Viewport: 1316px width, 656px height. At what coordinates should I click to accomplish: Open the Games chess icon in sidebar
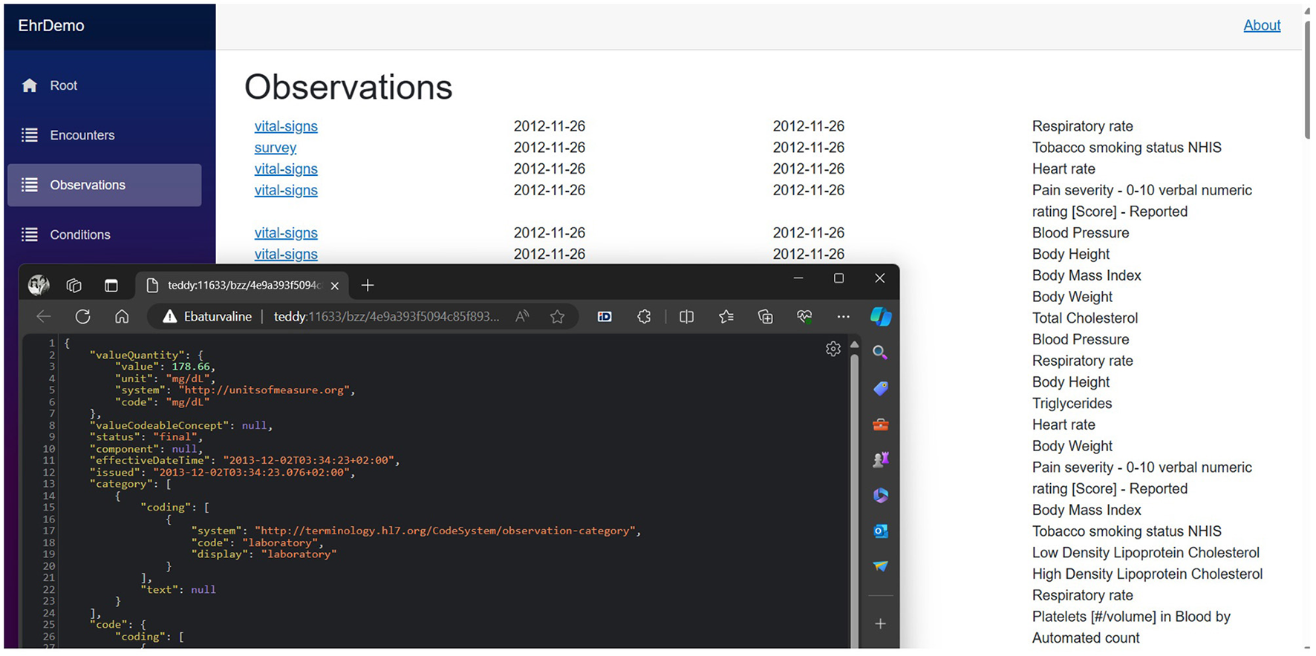tap(881, 460)
